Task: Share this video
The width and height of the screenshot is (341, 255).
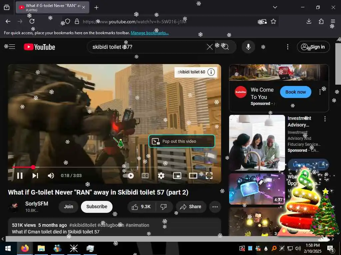Action: coord(191,207)
